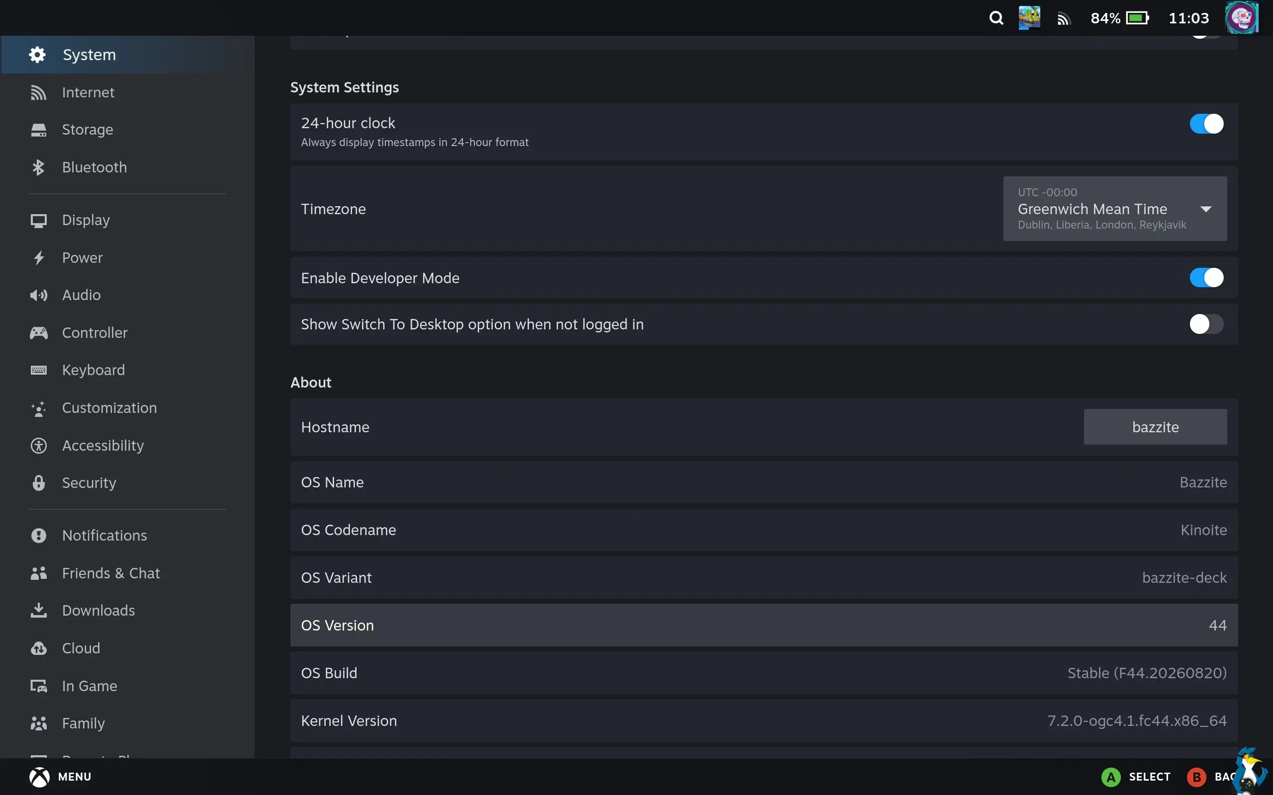Select the OS Variant row

click(764, 578)
